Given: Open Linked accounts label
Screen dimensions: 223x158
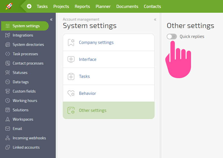Looking at the screenshot, I should coord(26,147).
